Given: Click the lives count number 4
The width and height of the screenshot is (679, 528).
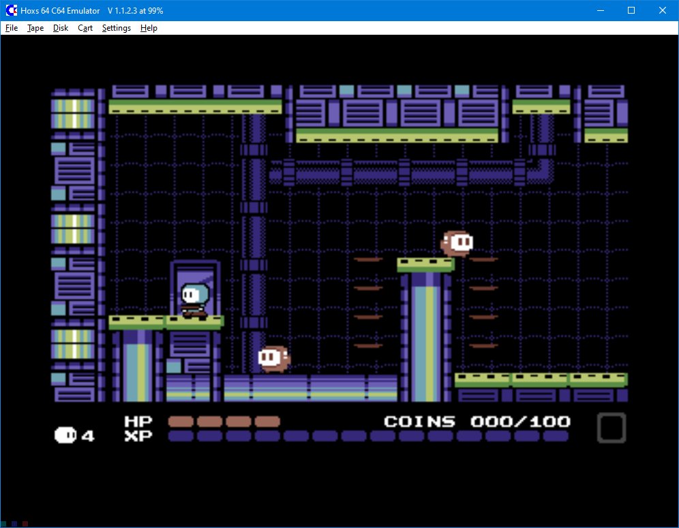Looking at the screenshot, I should 88,436.
